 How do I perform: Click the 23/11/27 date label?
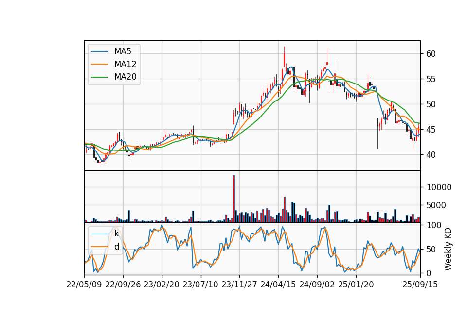[239, 285]
